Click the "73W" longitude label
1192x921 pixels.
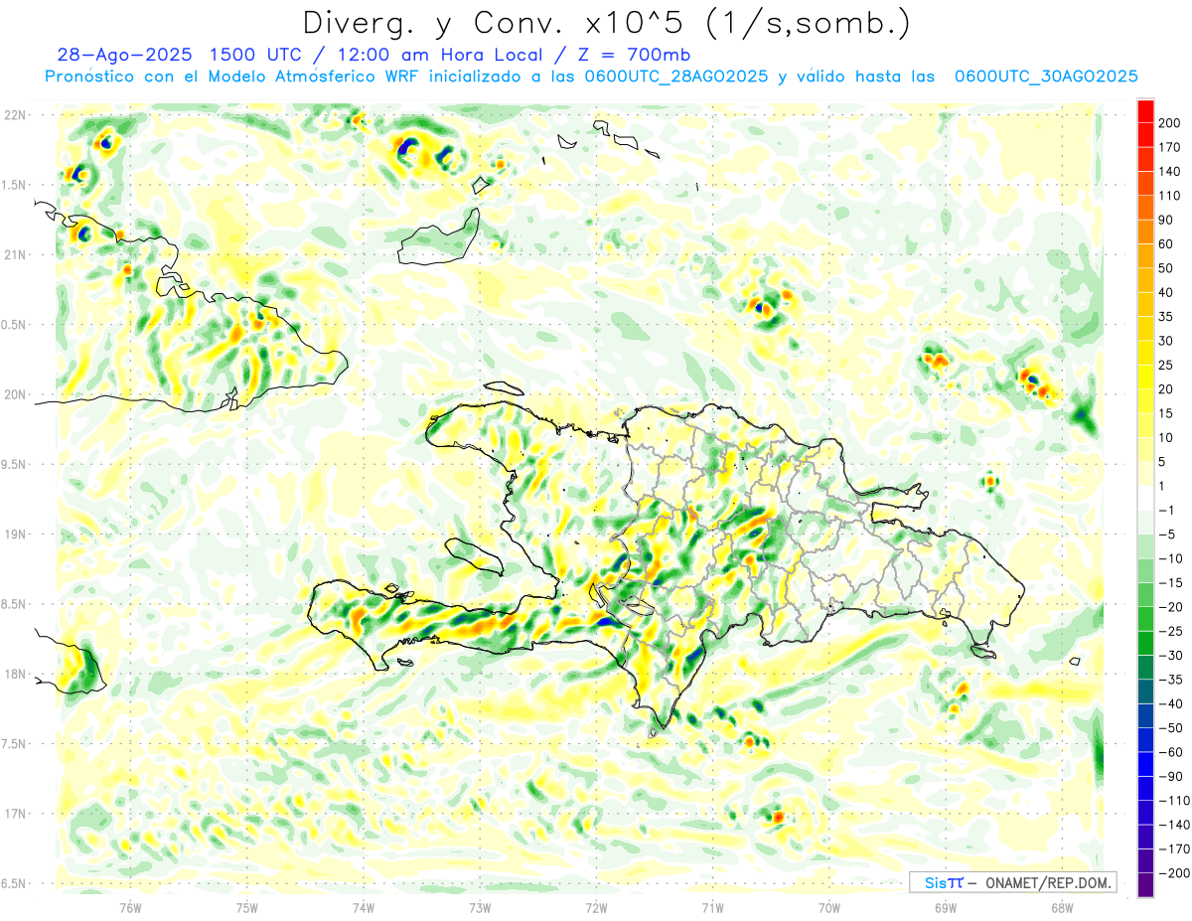pyautogui.click(x=480, y=907)
